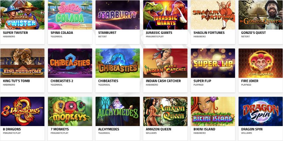Viewport: 283px width, 141px height.
Task: Open the Chibeasties 2 game thumbnail
Action: coord(70,63)
